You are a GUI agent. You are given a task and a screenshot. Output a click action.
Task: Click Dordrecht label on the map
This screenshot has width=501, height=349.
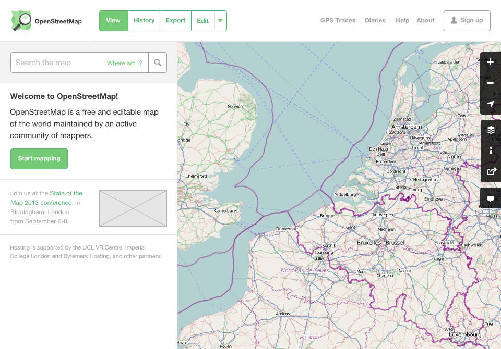396,171
